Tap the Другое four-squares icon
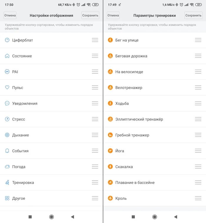The height and width of the screenshot is (223, 206). [x=7, y=198]
